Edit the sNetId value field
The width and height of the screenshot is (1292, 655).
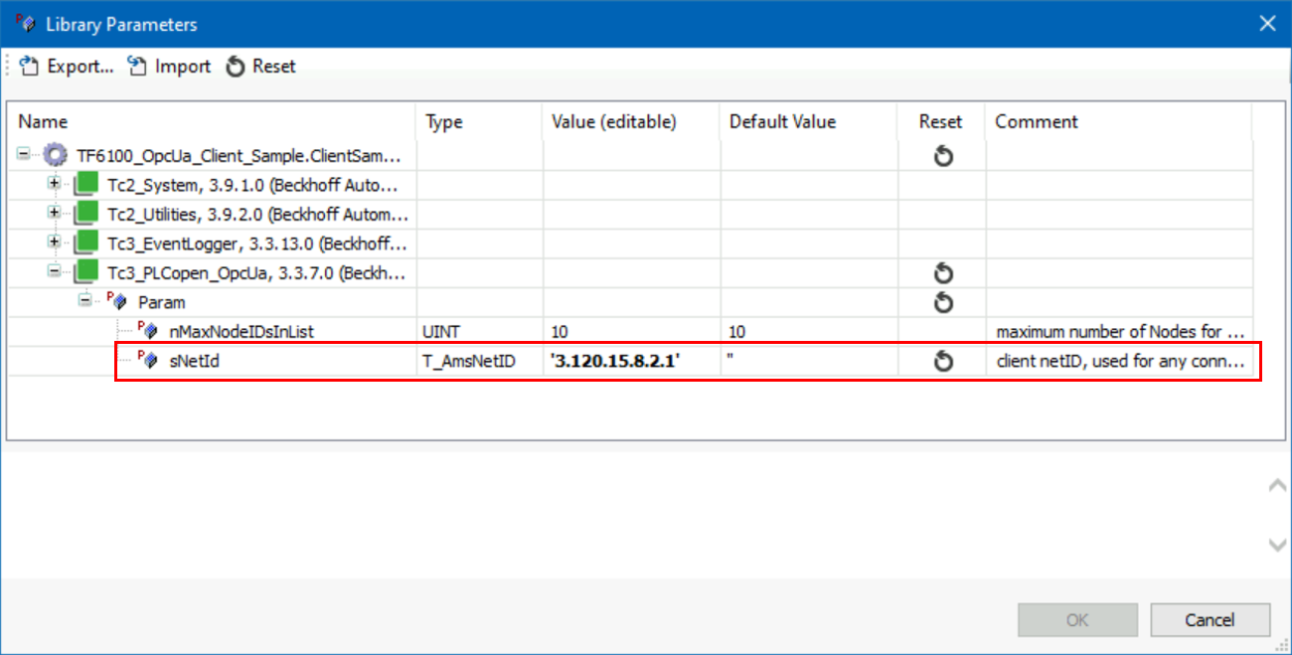(x=630, y=361)
